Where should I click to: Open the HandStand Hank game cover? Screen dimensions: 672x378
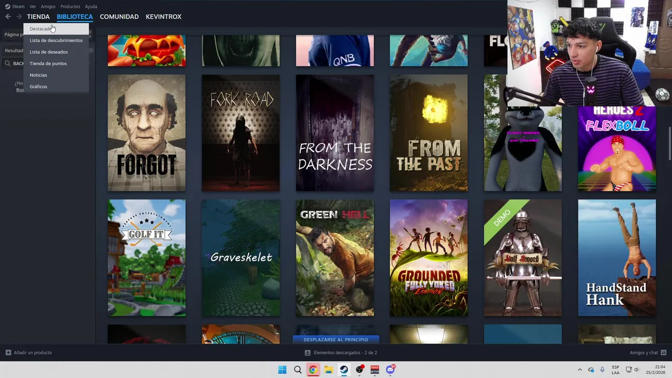(617, 258)
